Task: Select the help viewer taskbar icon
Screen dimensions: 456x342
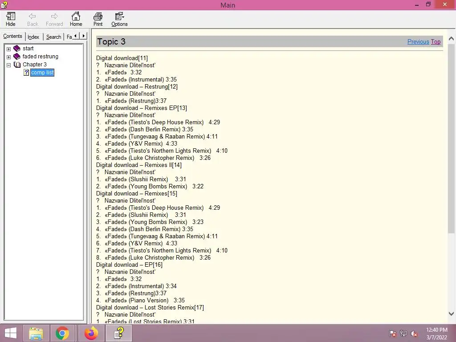Action: pyautogui.click(x=119, y=333)
